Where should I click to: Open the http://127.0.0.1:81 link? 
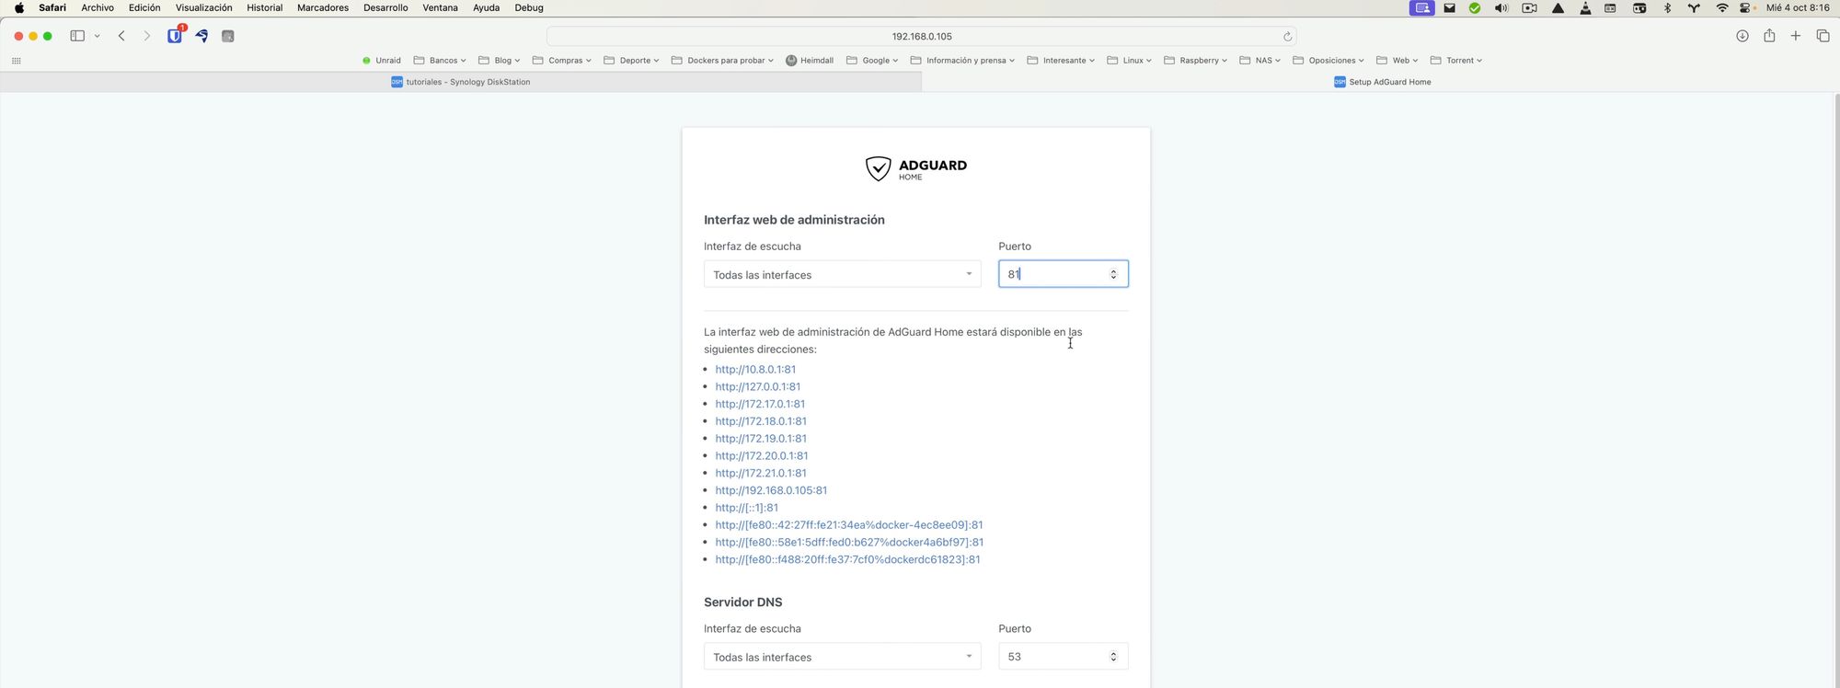pyautogui.click(x=758, y=387)
